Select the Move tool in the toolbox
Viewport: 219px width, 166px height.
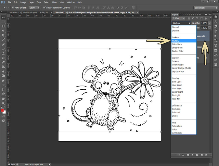[3, 17]
